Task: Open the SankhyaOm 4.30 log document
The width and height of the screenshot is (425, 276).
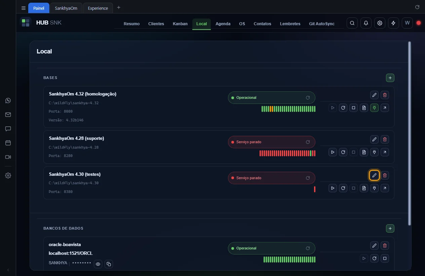Action: coord(364,188)
